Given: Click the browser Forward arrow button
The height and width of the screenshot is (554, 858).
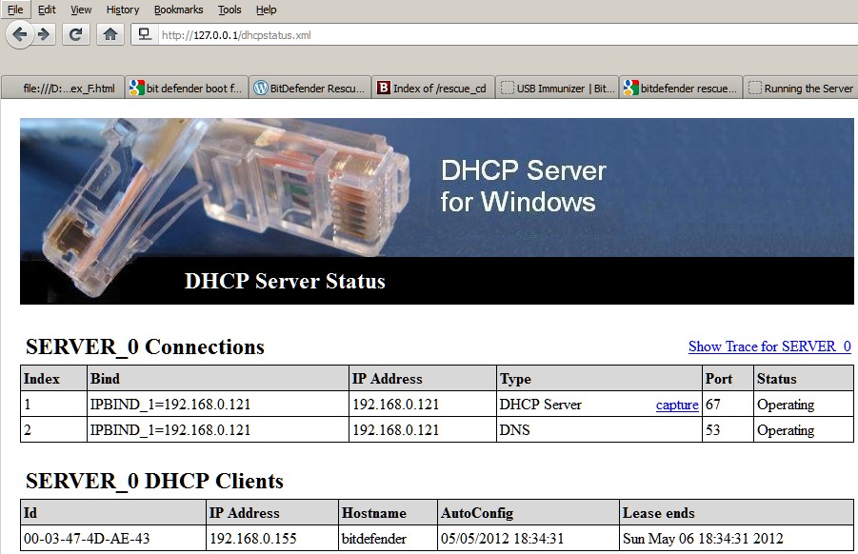Looking at the screenshot, I should pos(44,34).
